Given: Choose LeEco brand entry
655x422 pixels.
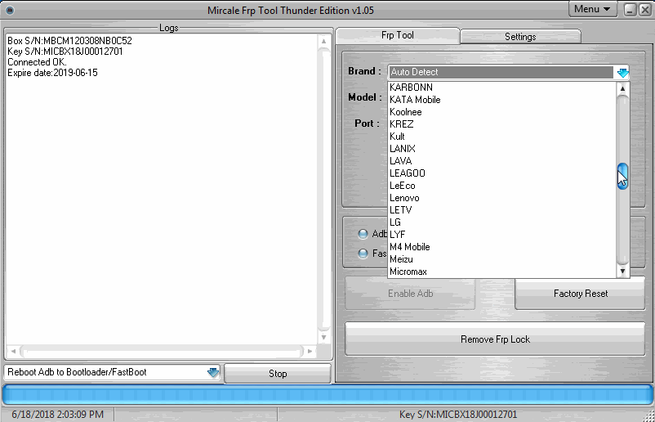Looking at the screenshot, I should (x=502, y=186).
